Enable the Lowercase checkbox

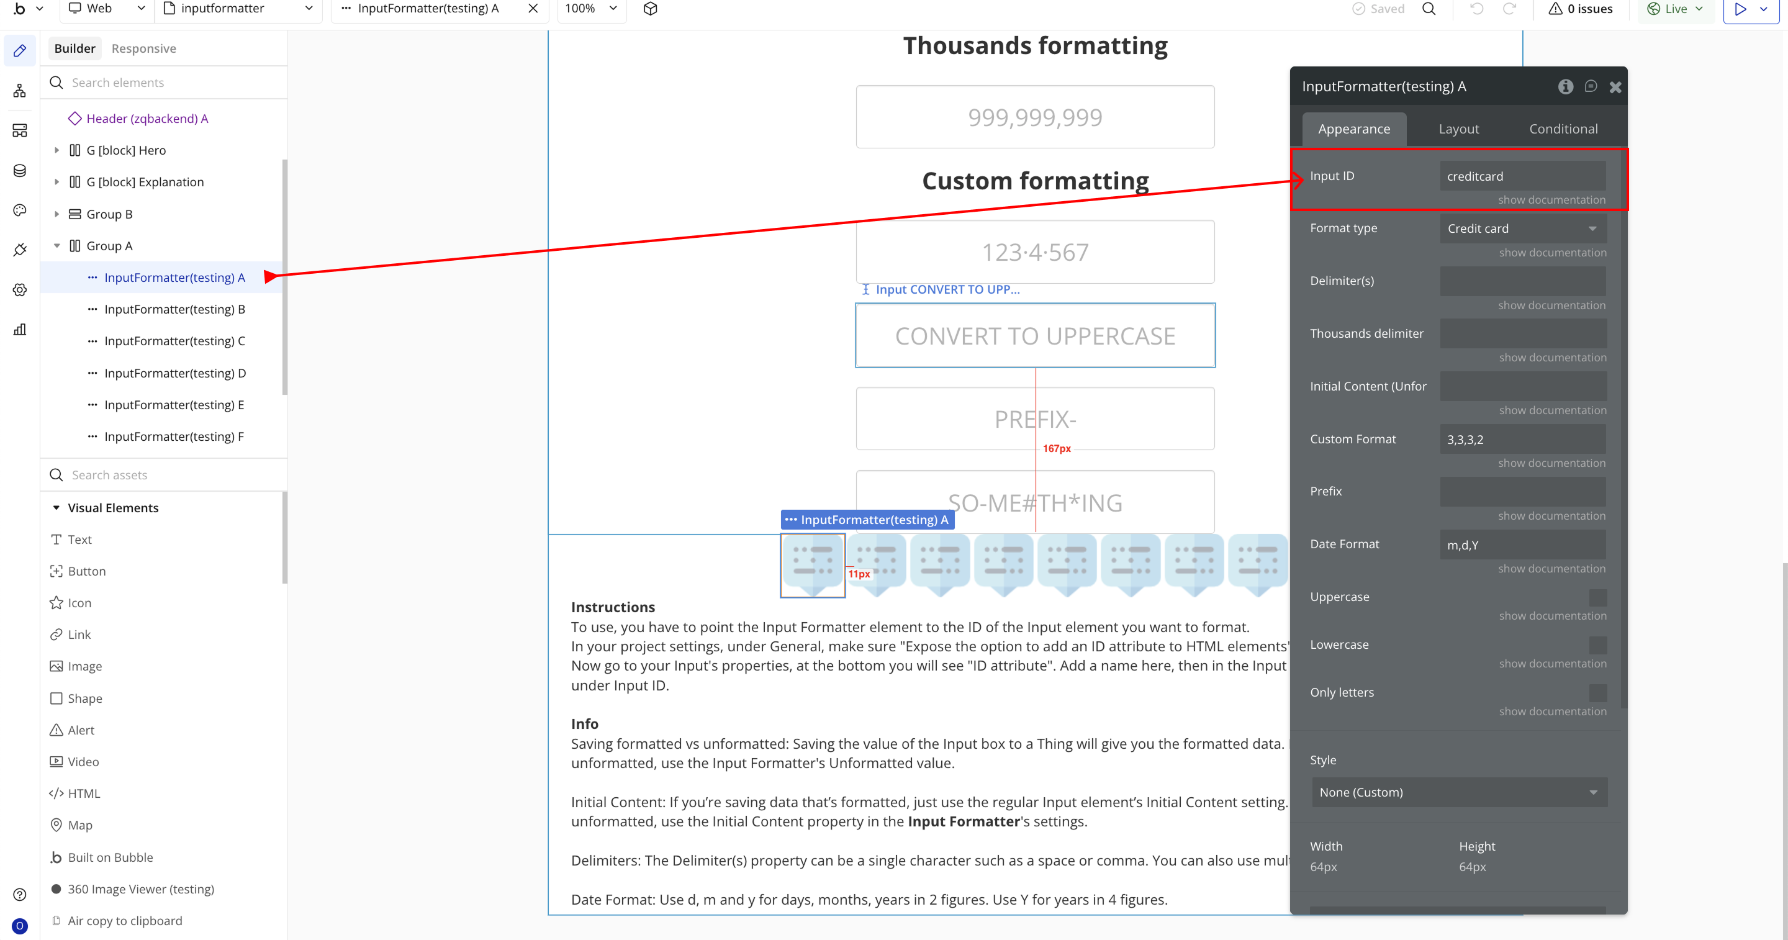tap(1598, 645)
